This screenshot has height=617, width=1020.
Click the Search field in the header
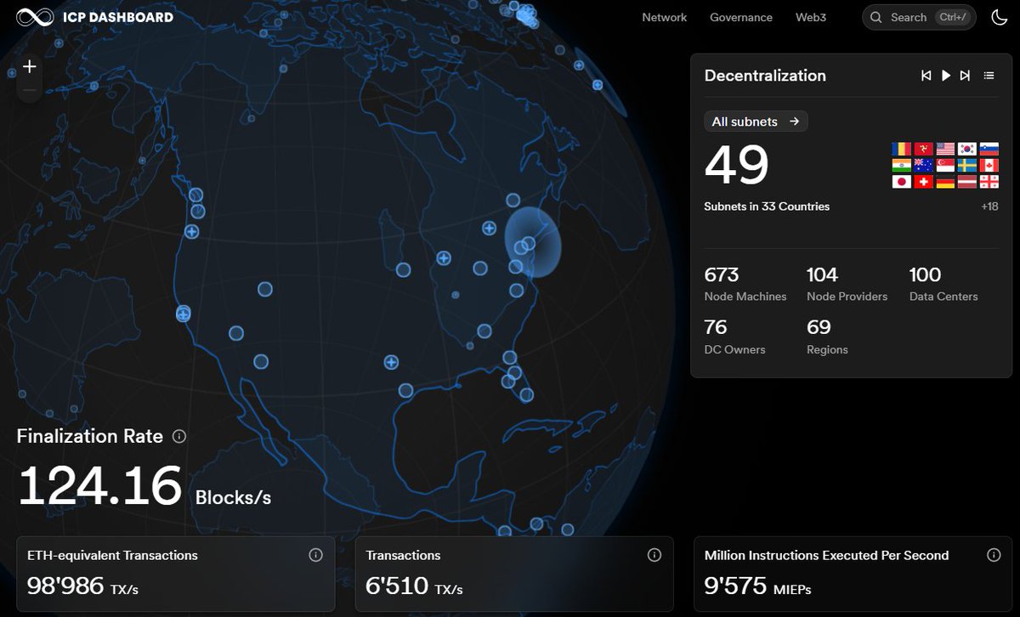(x=919, y=17)
